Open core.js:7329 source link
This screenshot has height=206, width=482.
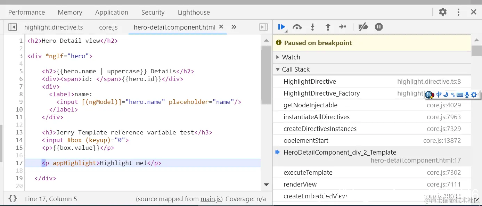coord(444,129)
